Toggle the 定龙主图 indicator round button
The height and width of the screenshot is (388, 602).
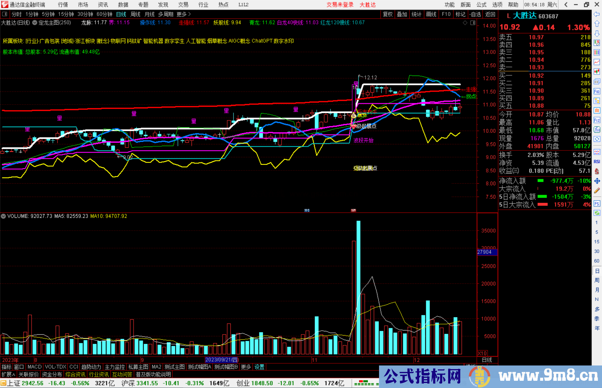(35, 23)
